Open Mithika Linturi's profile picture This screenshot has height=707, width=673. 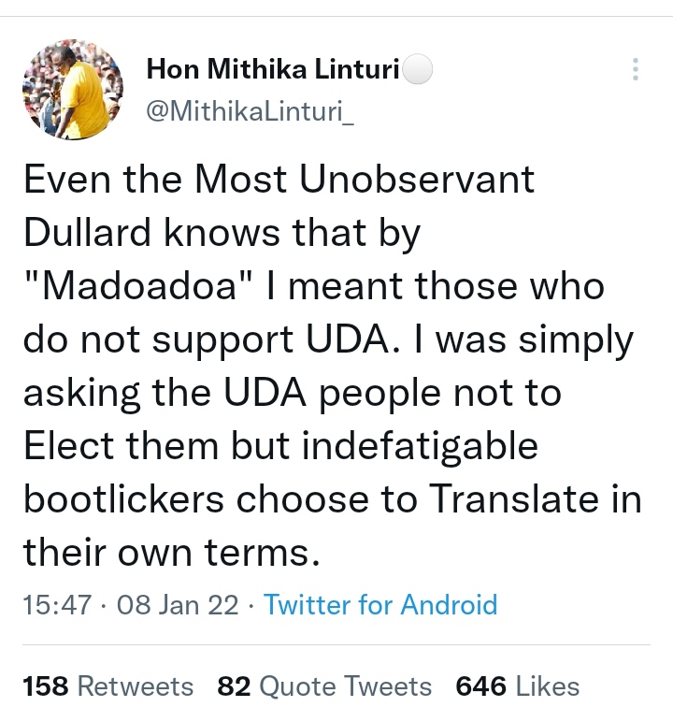pyautogui.click(x=73, y=89)
